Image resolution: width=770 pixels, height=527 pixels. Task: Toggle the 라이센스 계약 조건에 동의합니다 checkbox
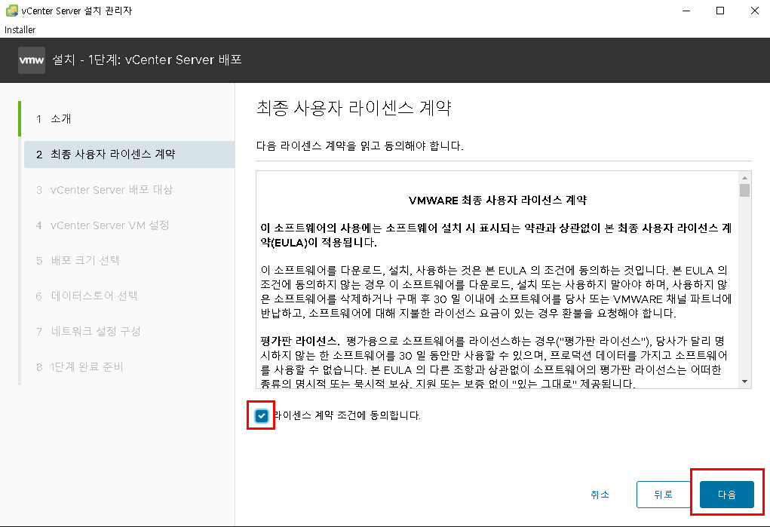261,415
